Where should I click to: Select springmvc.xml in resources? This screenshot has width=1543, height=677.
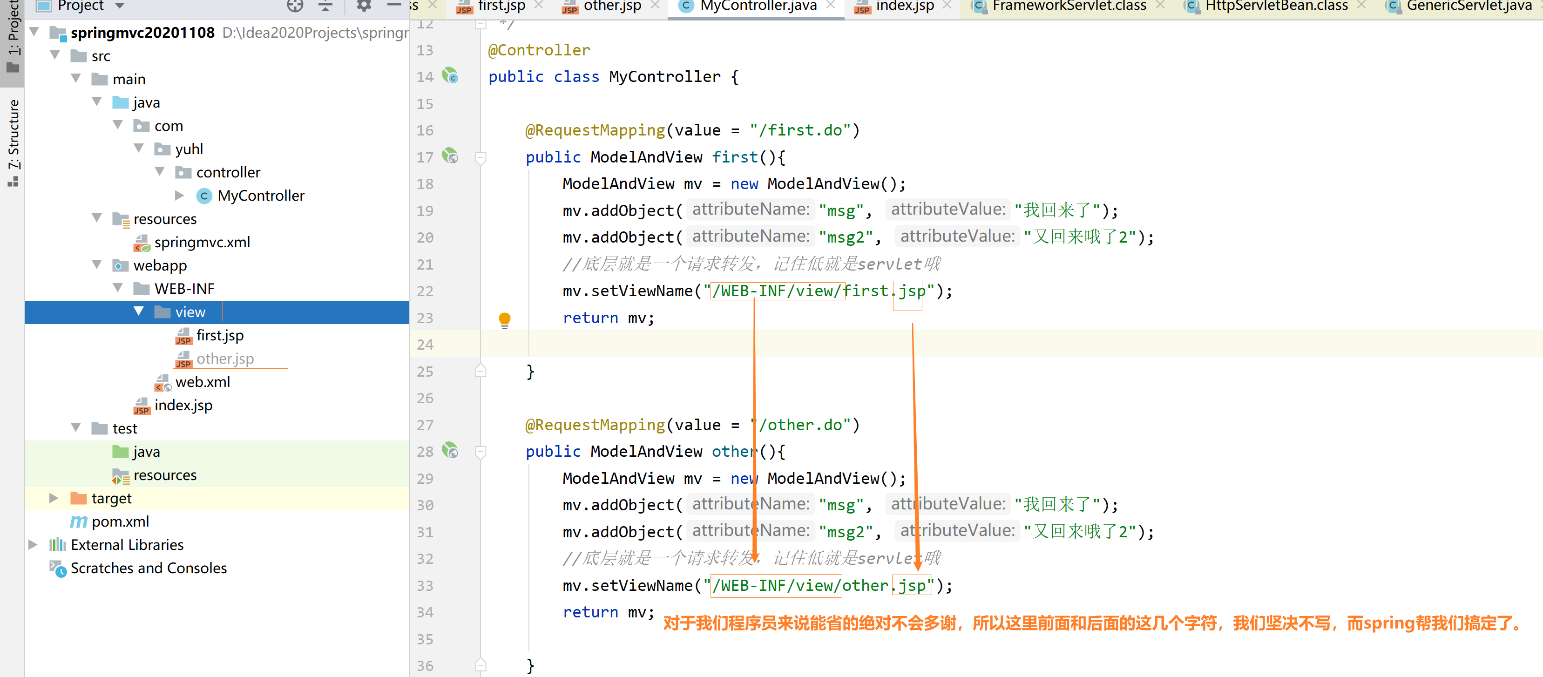202,242
